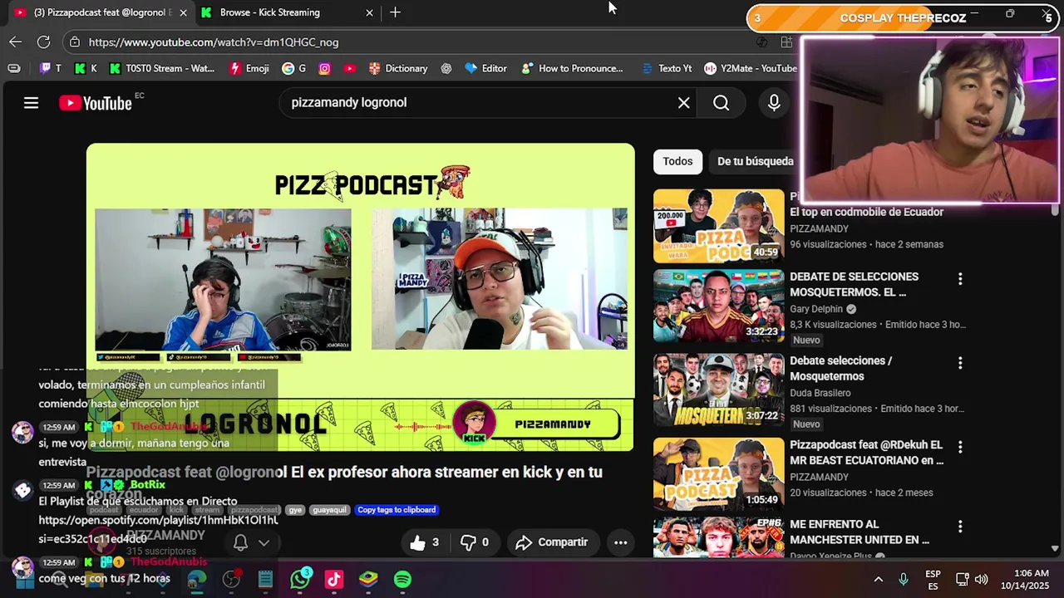The height and width of the screenshot is (598, 1064).
Task: Click the Compartir share button
Action: coord(552,542)
